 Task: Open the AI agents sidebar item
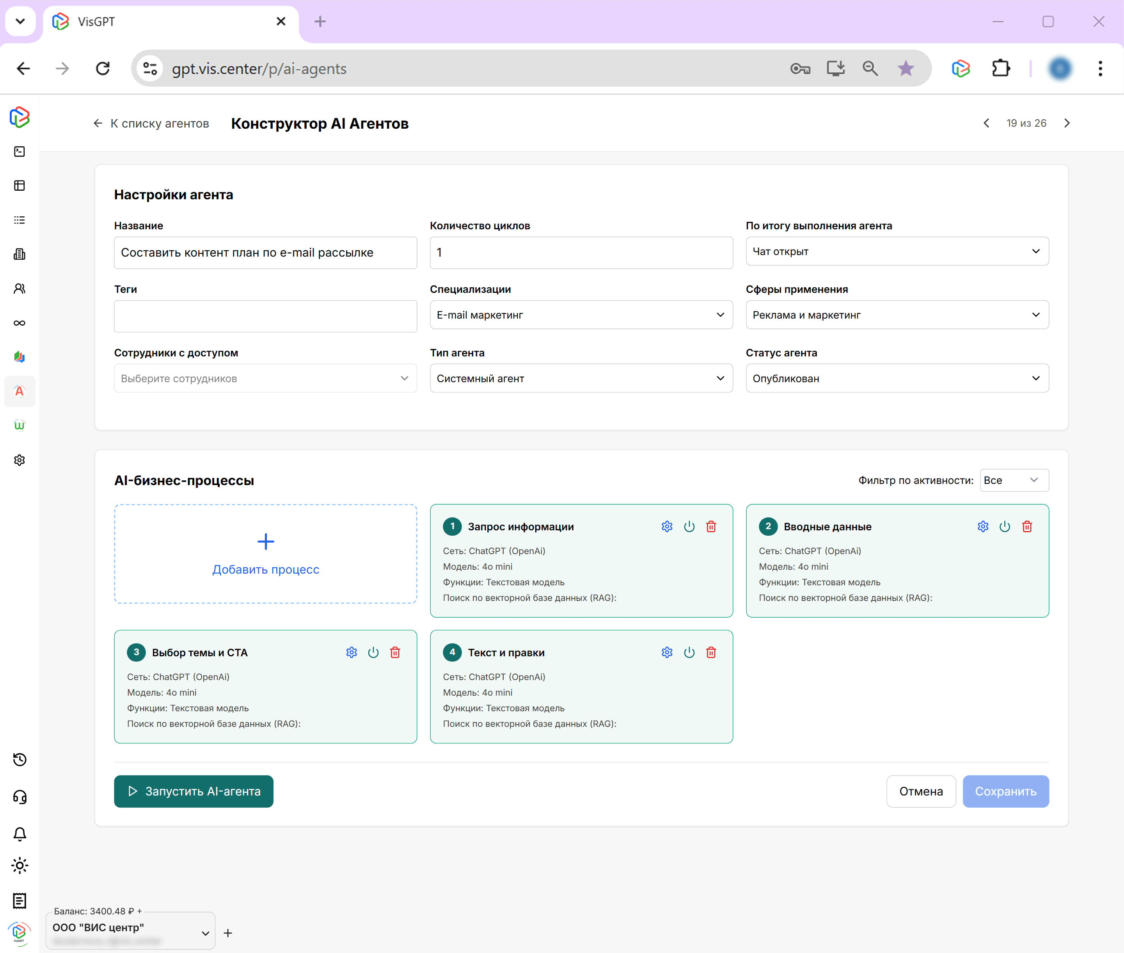20,391
